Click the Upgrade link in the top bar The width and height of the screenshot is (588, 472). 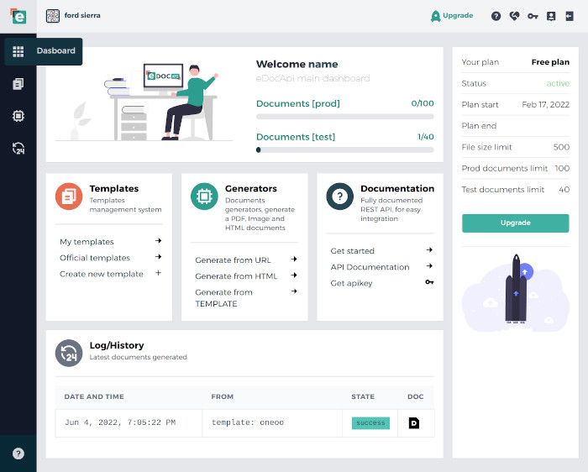point(458,16)
